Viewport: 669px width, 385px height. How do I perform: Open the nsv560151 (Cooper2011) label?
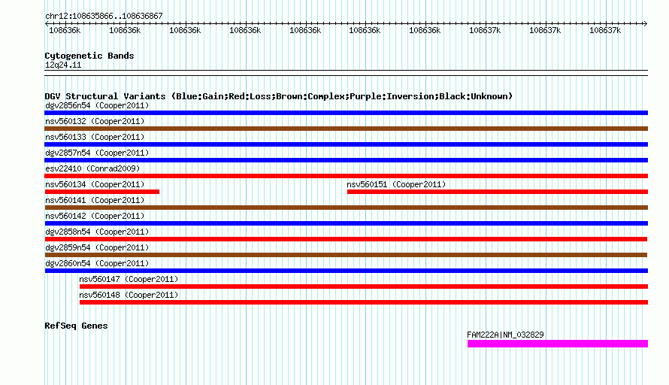[x=396, y=184]
